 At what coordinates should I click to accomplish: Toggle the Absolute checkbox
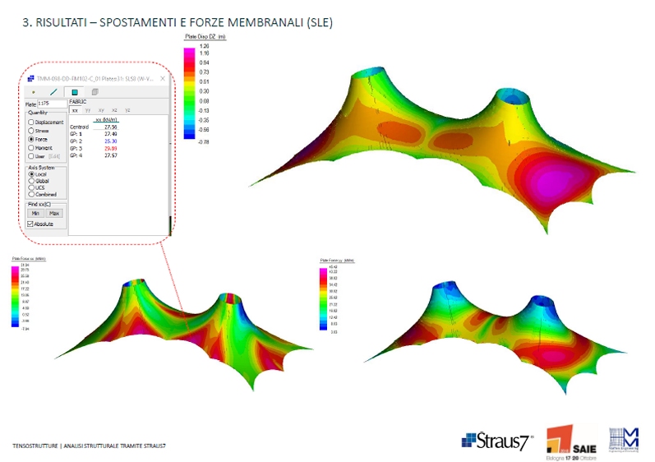31,224
